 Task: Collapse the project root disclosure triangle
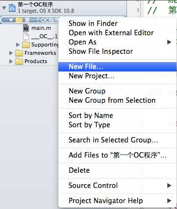(4, 8)
